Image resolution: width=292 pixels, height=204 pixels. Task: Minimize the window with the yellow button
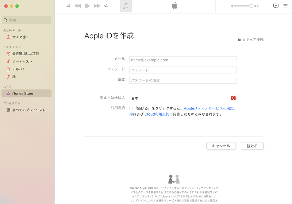(x=12, y=6)
